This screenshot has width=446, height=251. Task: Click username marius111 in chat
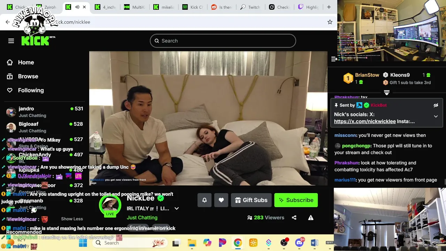tap(345, 180)
